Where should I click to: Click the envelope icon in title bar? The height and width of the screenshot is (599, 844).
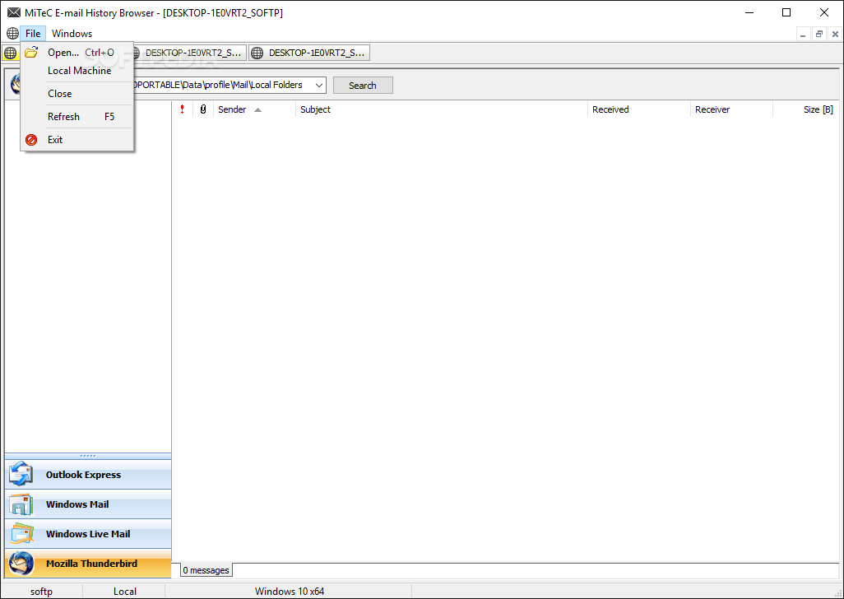click(14, 12)
